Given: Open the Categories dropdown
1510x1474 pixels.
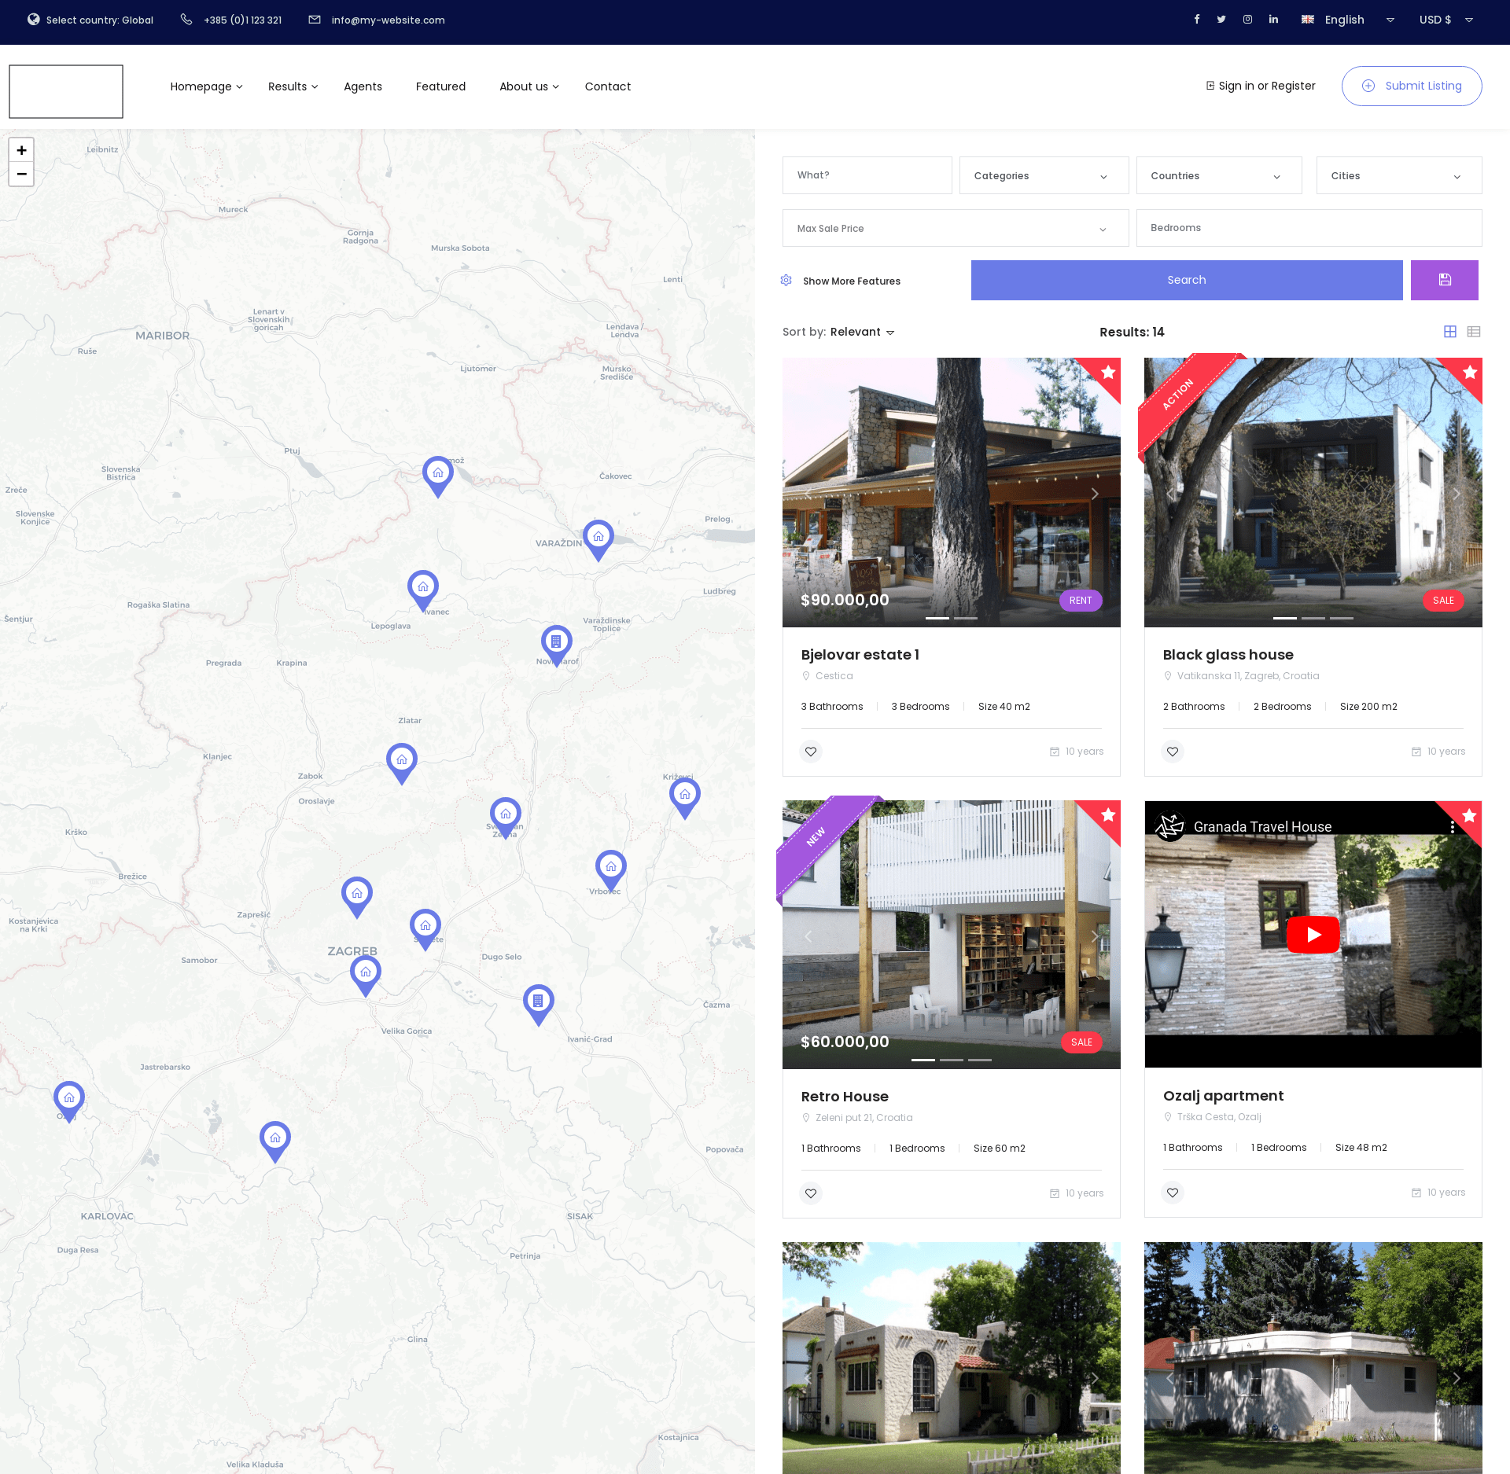Looking at the screenshot, I should pyautogui.click(x=1044, y=175).
